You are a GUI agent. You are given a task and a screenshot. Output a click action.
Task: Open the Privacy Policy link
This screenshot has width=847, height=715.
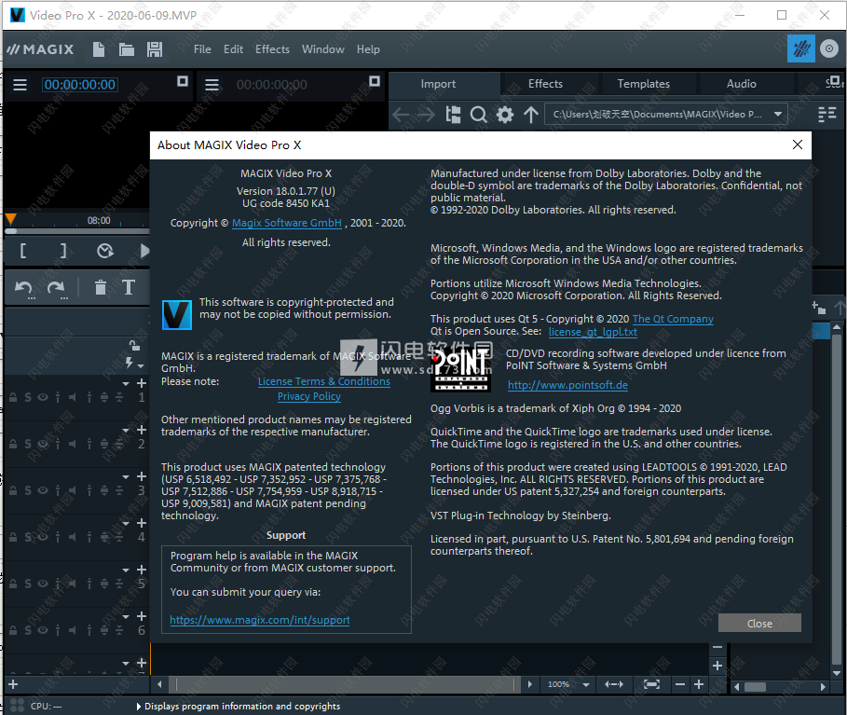[309, 397]
